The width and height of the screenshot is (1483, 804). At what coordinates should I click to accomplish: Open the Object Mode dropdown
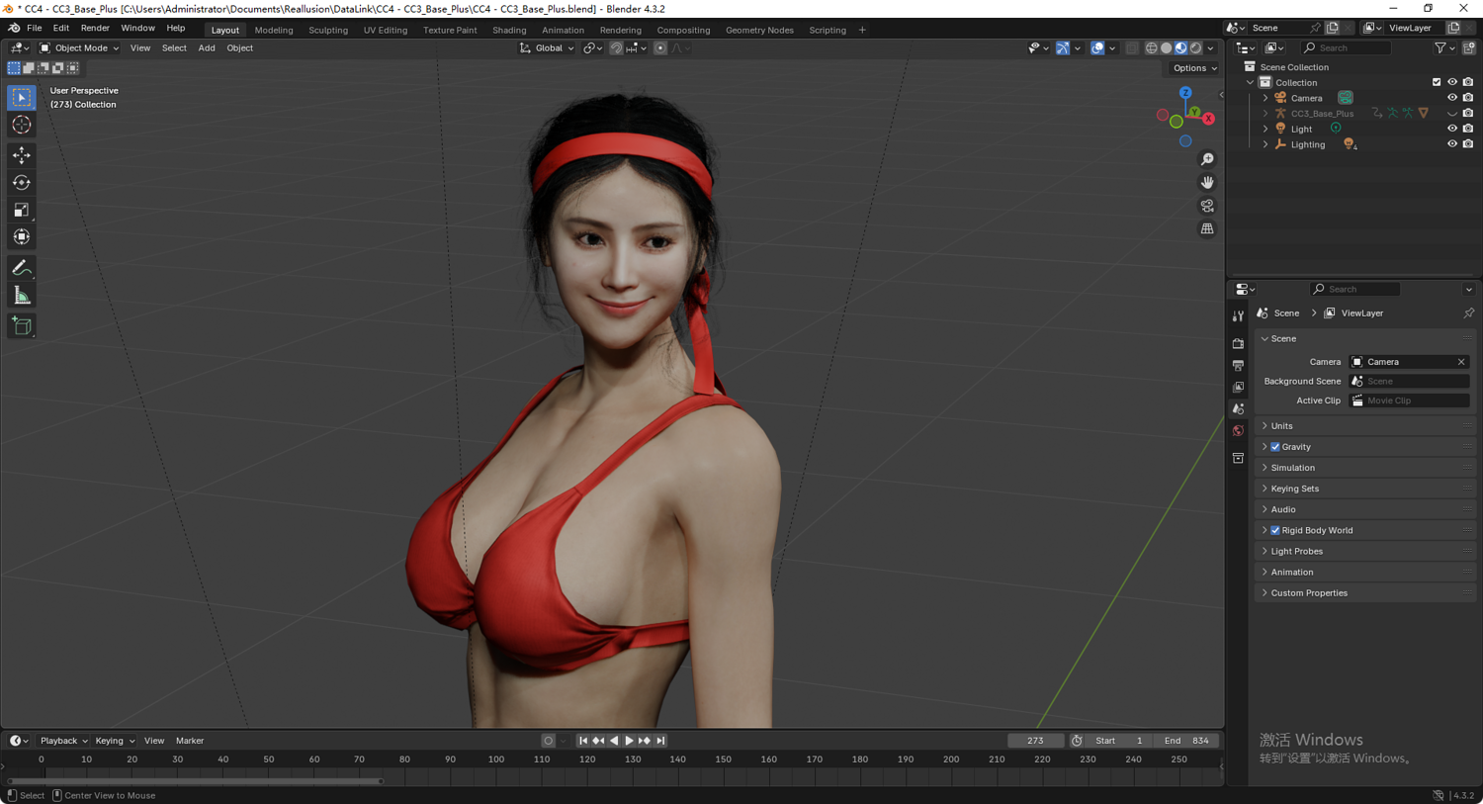click(x=79, y=48)
